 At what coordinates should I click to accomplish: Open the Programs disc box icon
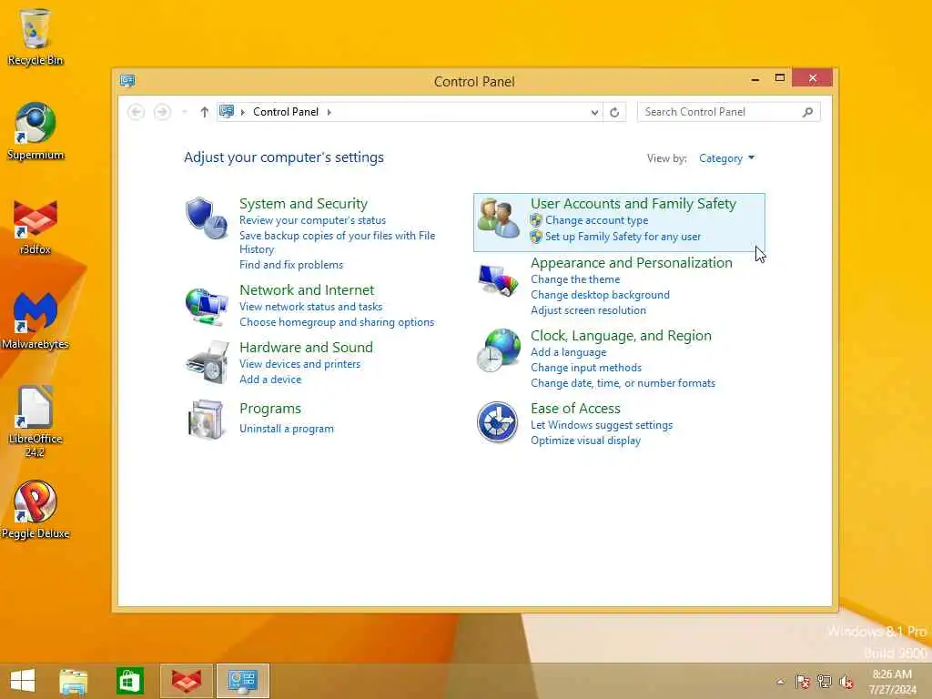click(x=206, y=420)
